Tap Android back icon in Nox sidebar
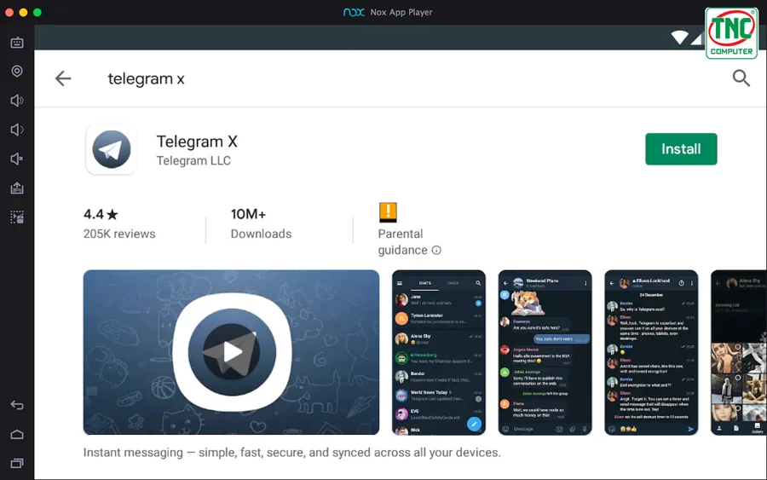 tap(17, 405)
